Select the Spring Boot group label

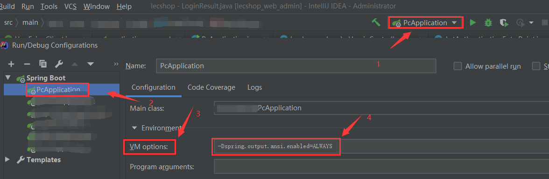(46, 78)
